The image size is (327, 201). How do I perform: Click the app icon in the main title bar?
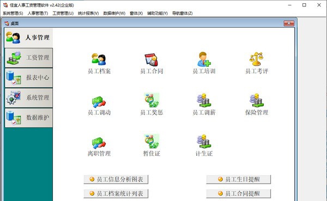(5, 5)
